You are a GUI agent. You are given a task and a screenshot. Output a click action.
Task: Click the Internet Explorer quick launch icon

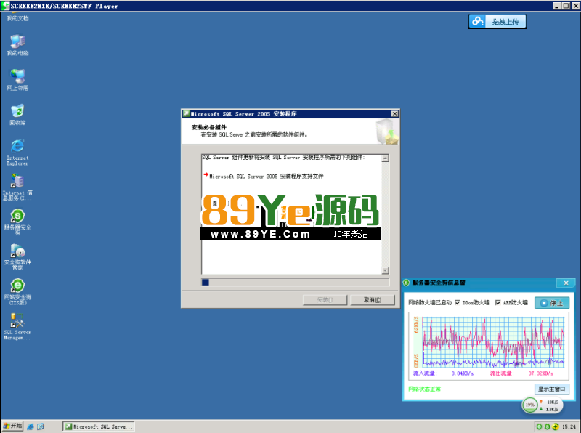tap(31, 426)
